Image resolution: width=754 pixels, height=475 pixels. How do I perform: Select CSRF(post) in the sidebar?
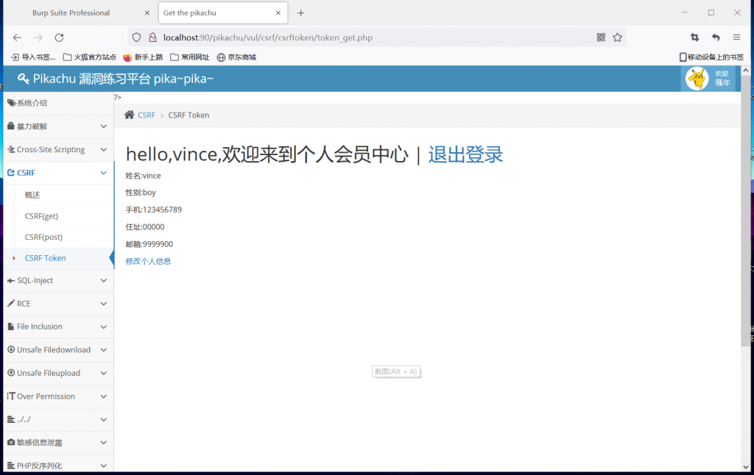[x=43, y=237]
